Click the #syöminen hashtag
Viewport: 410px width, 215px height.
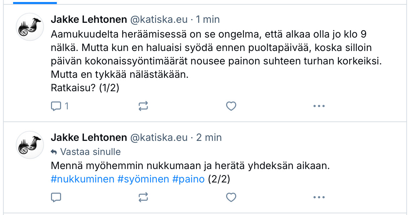click(143, 179)
